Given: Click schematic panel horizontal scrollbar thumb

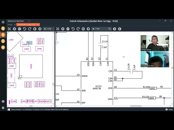Looking at the screenshot, I should [x=136, y=106].
